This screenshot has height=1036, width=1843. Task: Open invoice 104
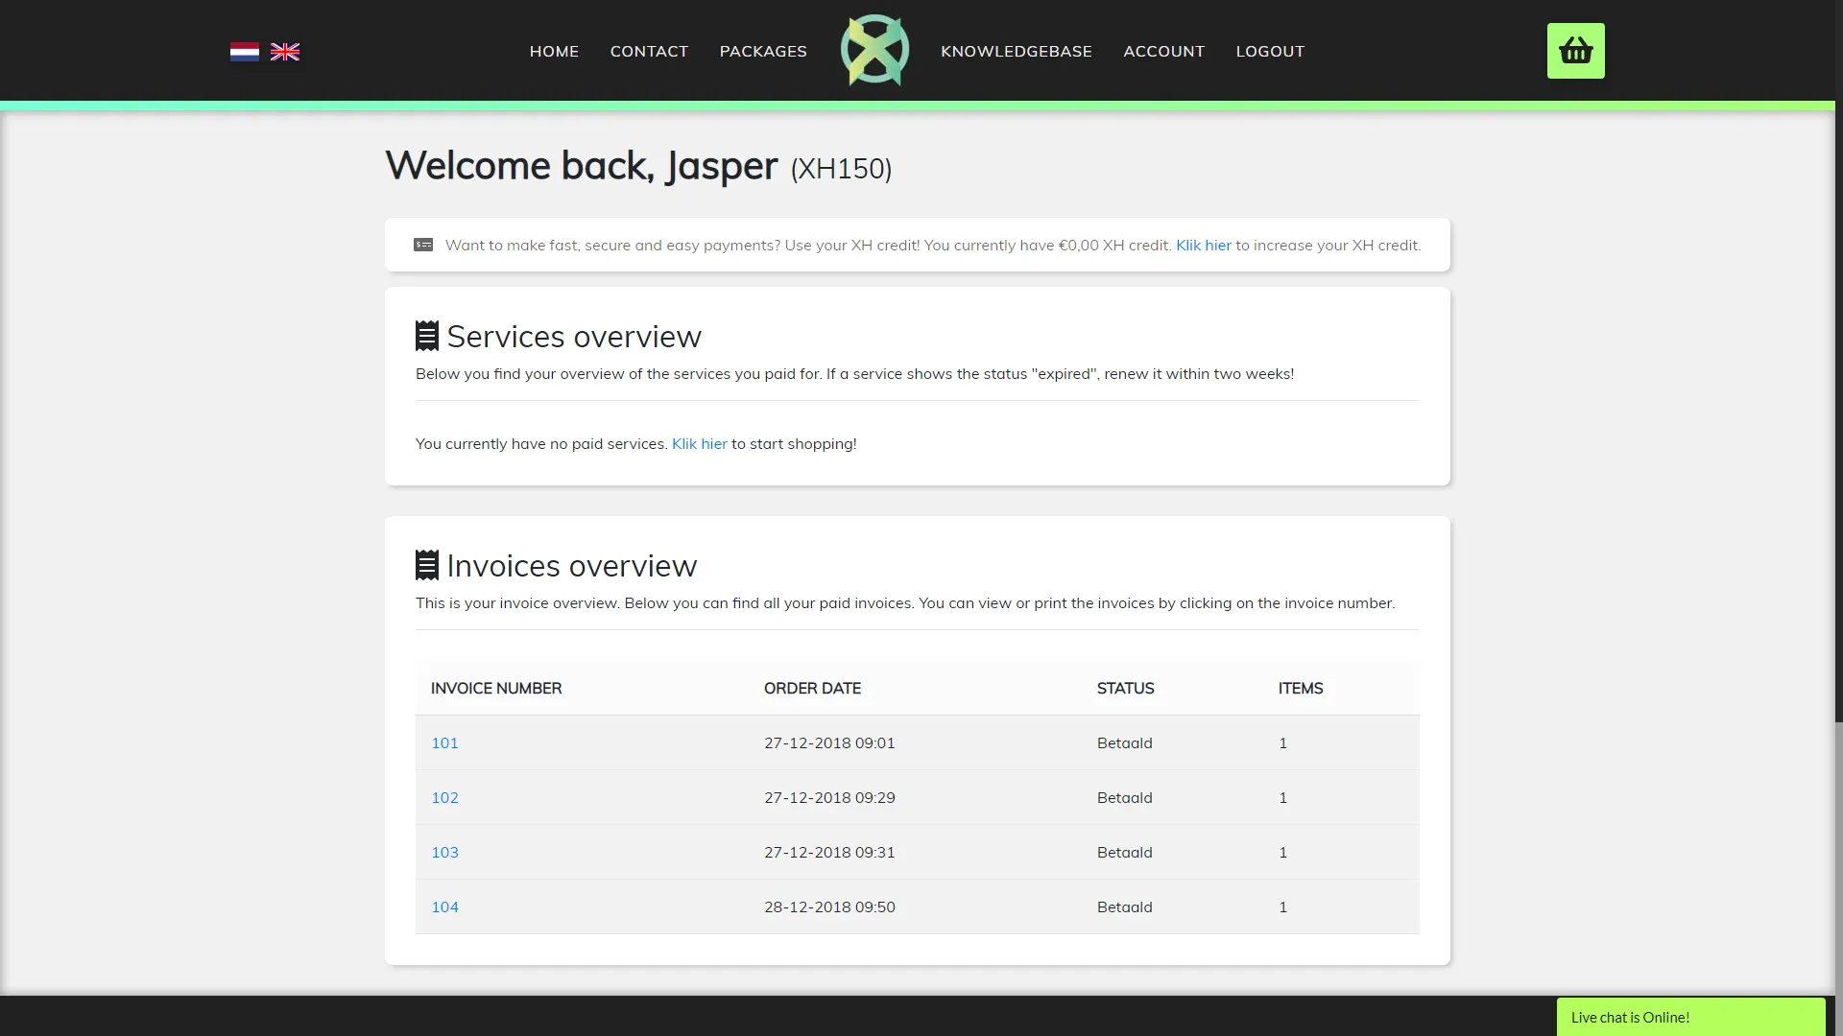[444, 907]
